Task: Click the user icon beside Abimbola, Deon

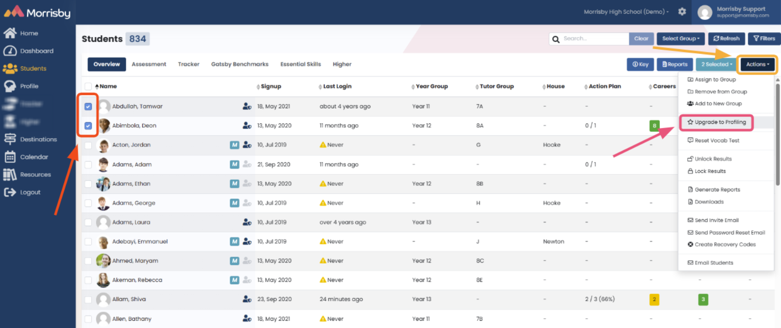Action: point(247,125)
